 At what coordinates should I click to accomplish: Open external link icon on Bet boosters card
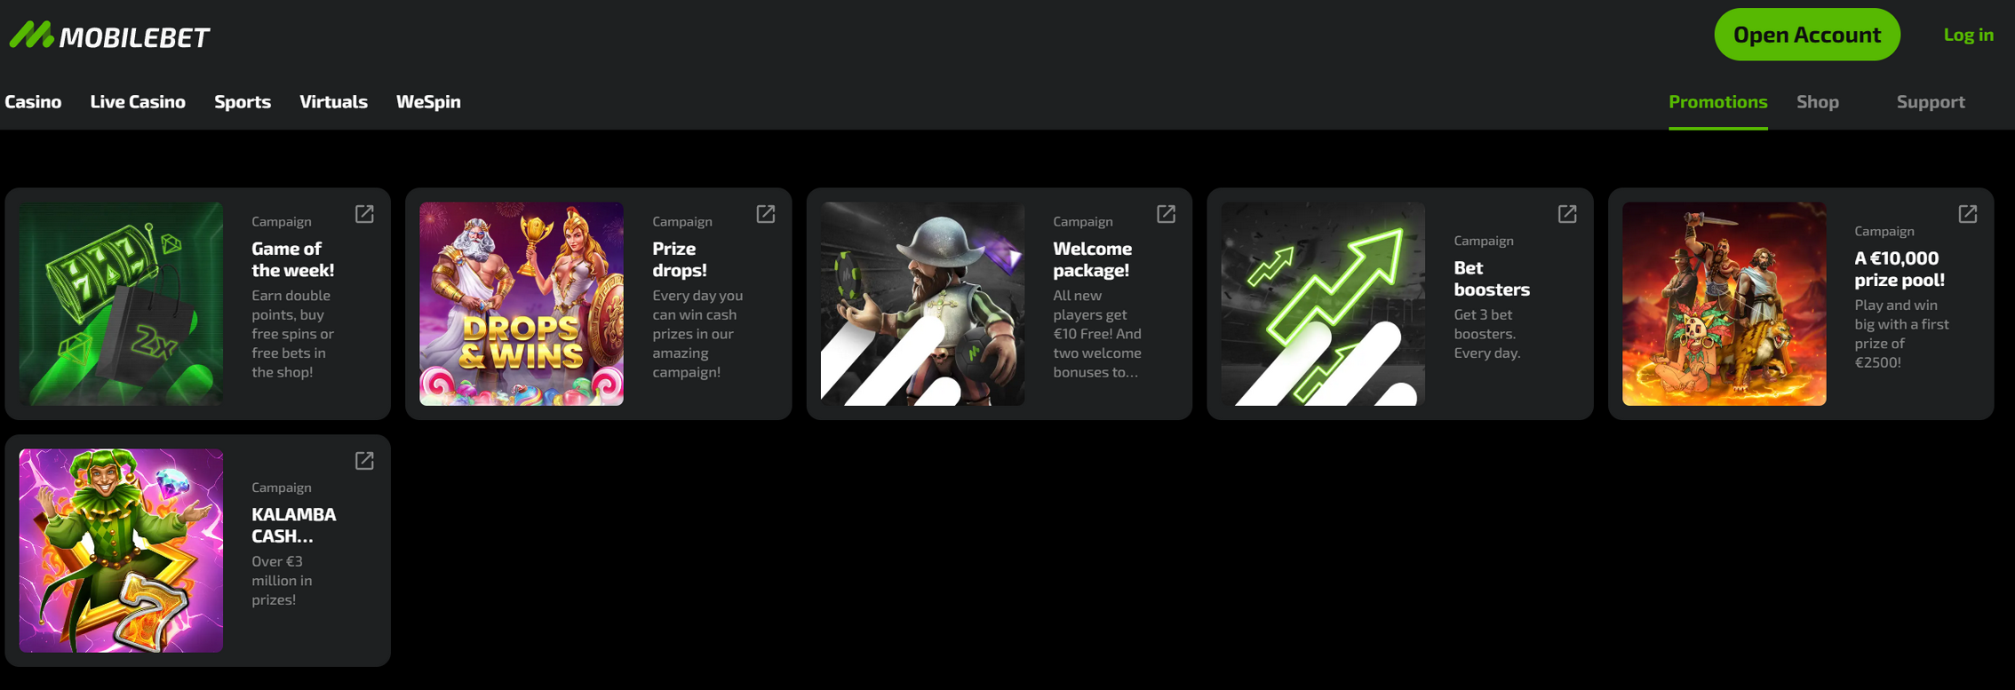point(1567,214)
